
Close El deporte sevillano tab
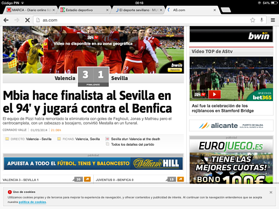tap(161, 10)
